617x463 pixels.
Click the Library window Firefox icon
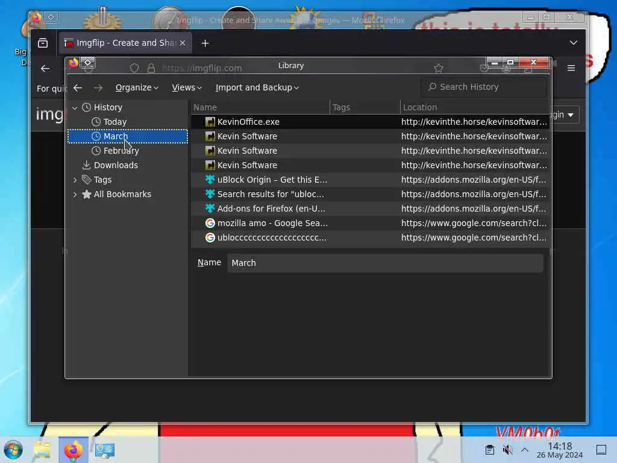tap(74, 63)
